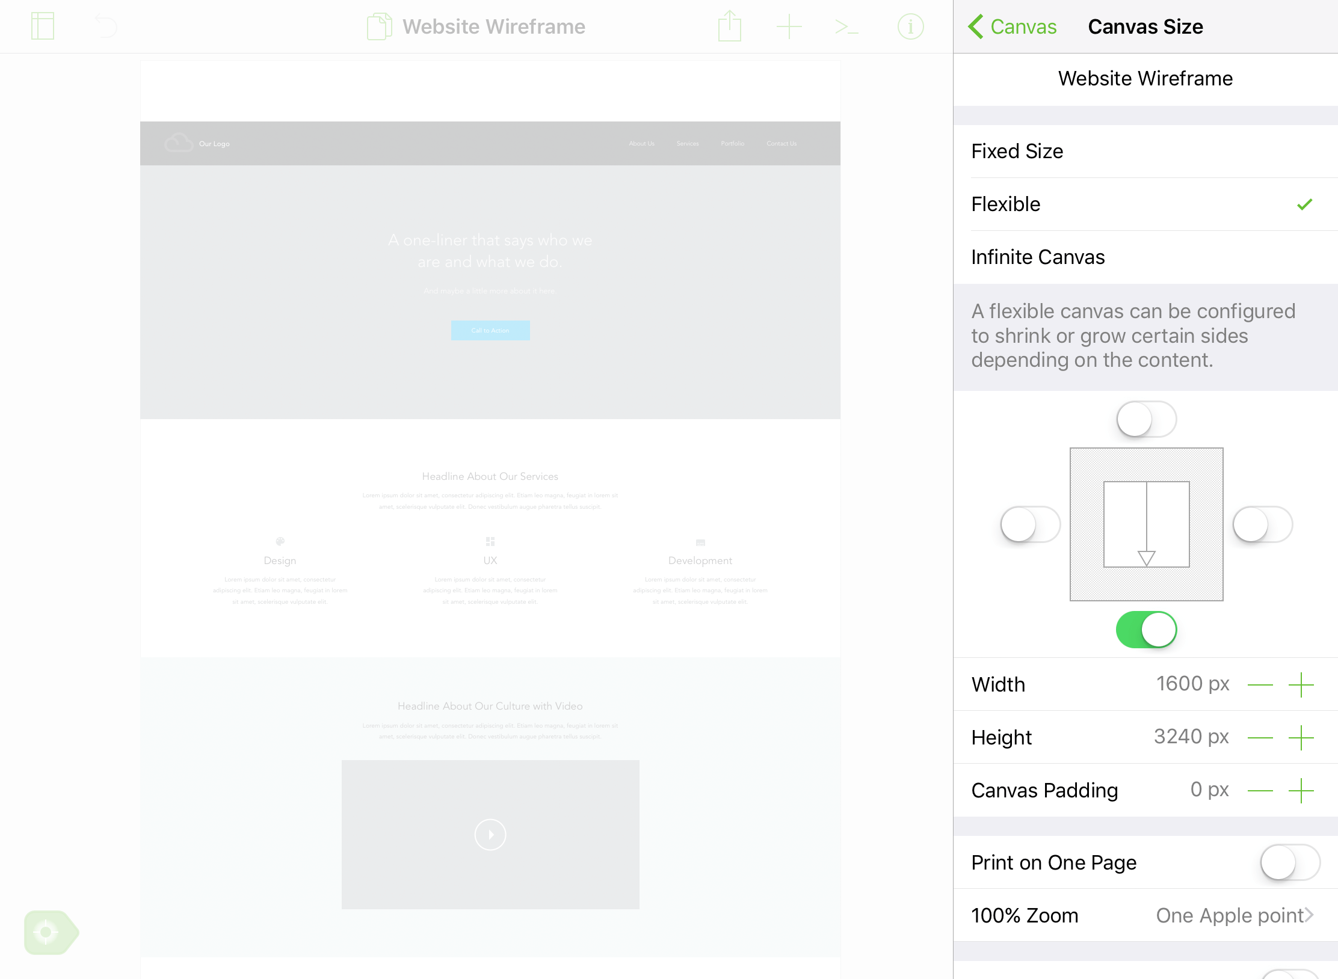Undo the last change
This screenshot has width=1338, height=979.
pos(105,26)
